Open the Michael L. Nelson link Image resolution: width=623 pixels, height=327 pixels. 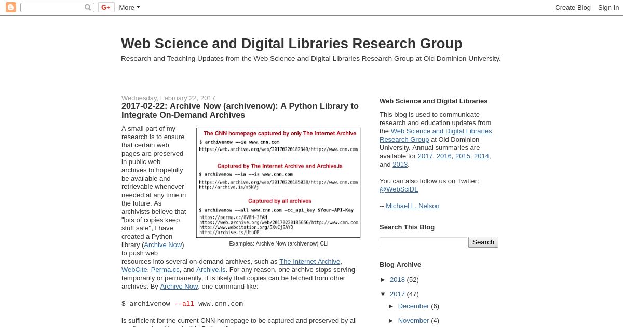[413, 206]
